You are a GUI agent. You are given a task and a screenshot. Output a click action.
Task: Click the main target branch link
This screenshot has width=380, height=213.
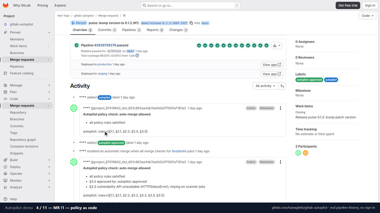[x=205, y=23]
